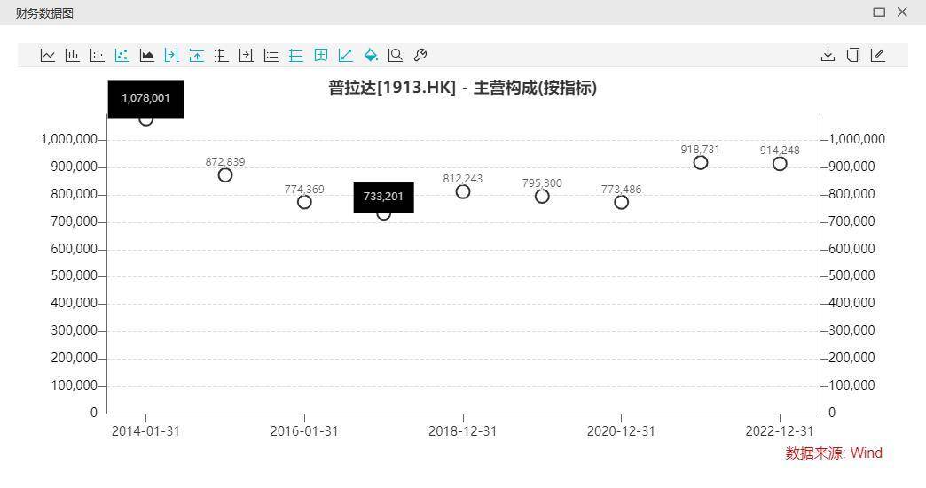Screen dimensions: 926x488
Task: Open the wrench settings tool
Action: (x=420, y=56)
